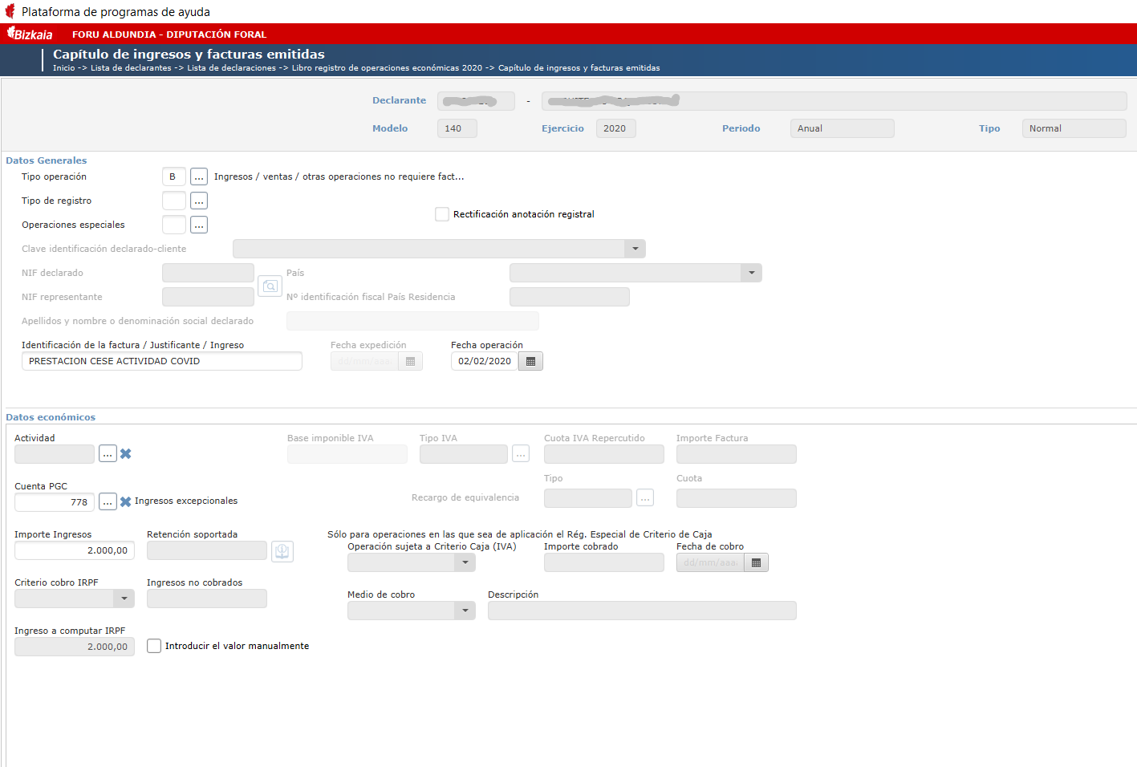
Task: Tick the Rectificación anotación registral checkbox
Action: coord(442,214)
